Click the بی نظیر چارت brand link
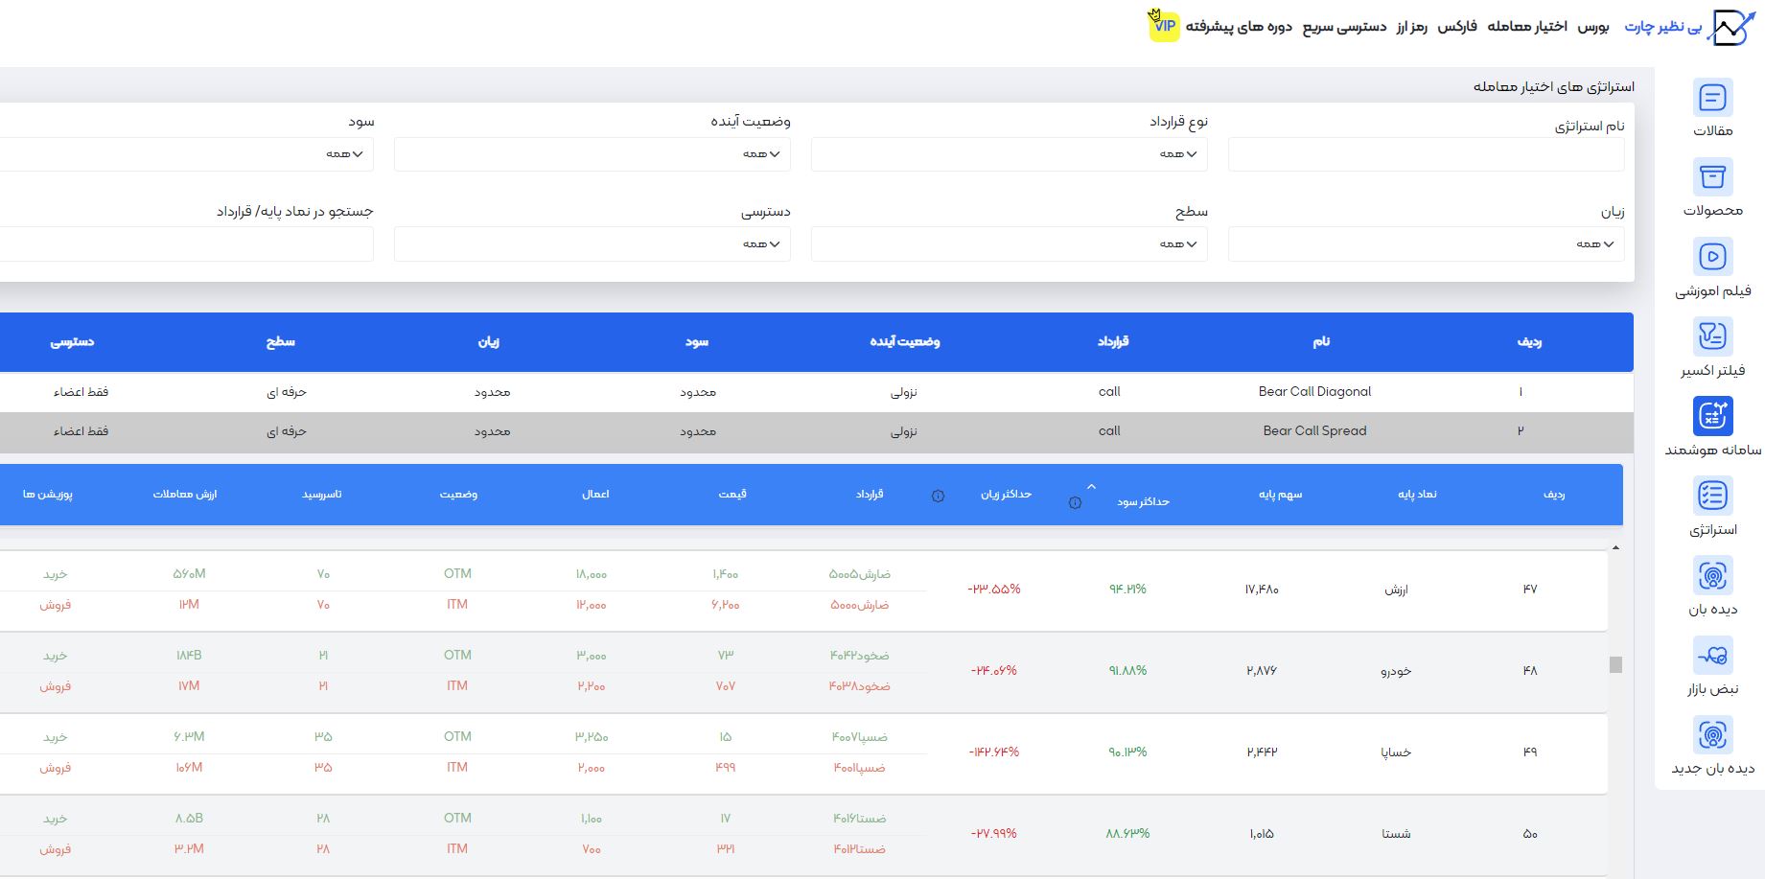 [x=1662, y=27]
